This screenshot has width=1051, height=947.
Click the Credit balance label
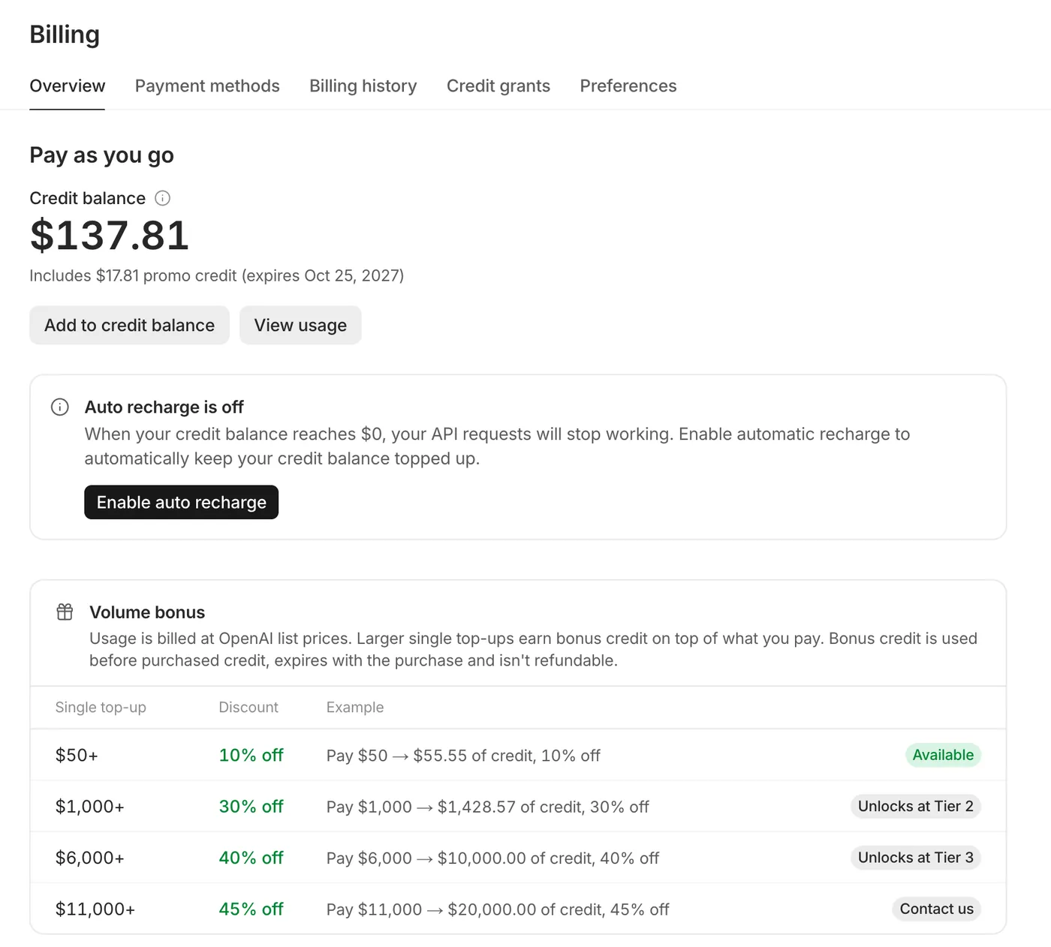coord(87,198)
